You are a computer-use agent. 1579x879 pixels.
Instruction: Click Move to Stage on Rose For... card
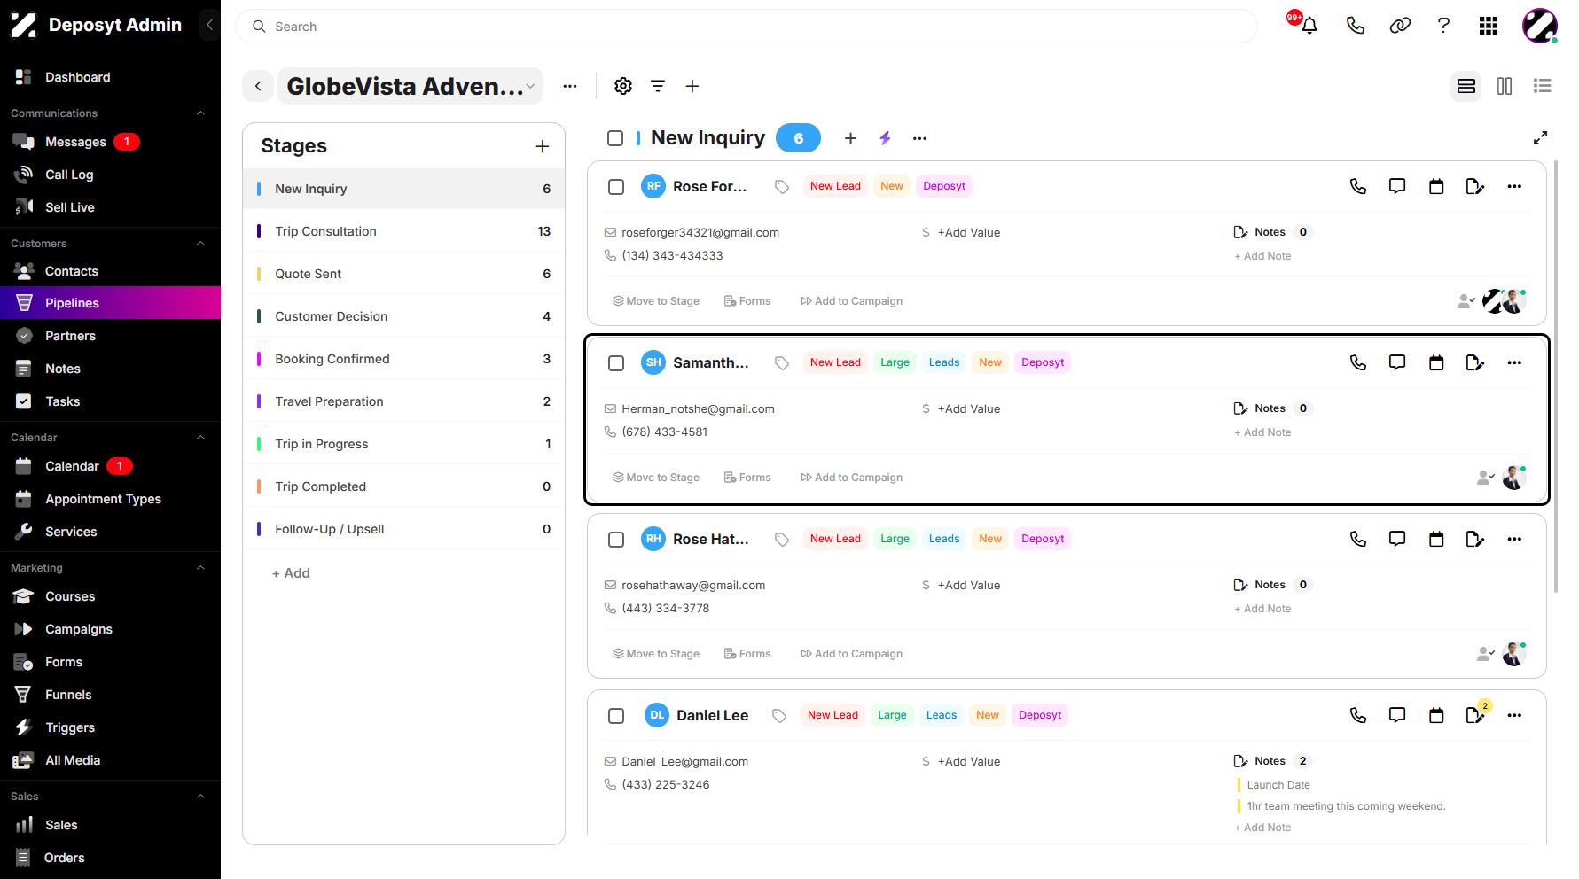[x=656, y=301]
